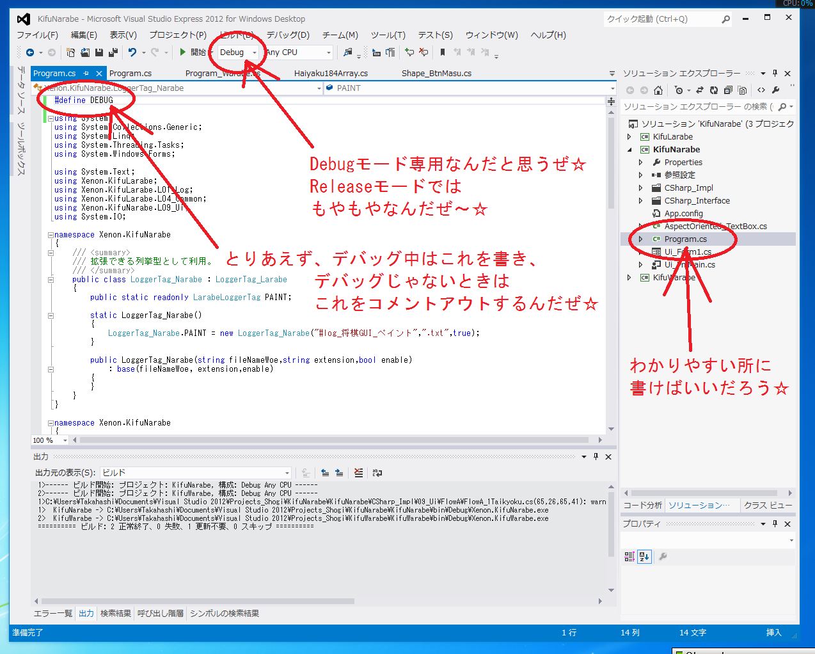Open the デバッグ(D) menu

(x=288, y=35)
